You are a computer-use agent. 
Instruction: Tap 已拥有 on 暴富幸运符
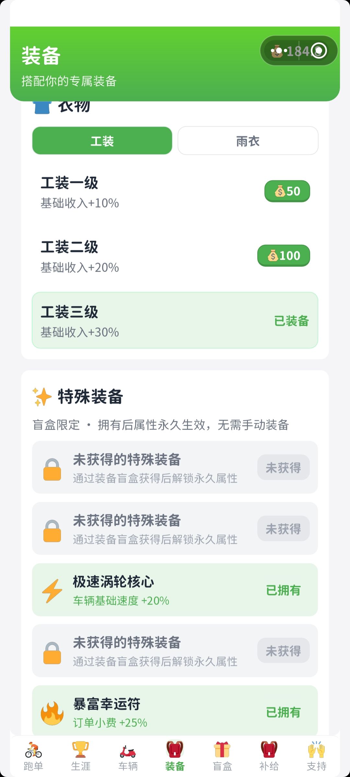pyautogui.click(x=284, y=712)
